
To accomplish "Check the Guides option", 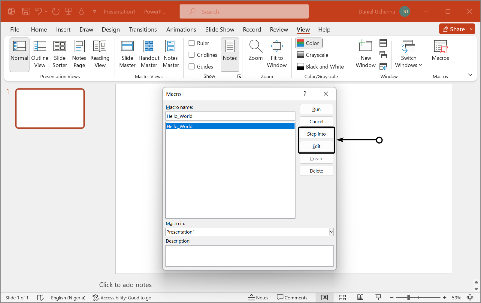I will pos(192,66).
